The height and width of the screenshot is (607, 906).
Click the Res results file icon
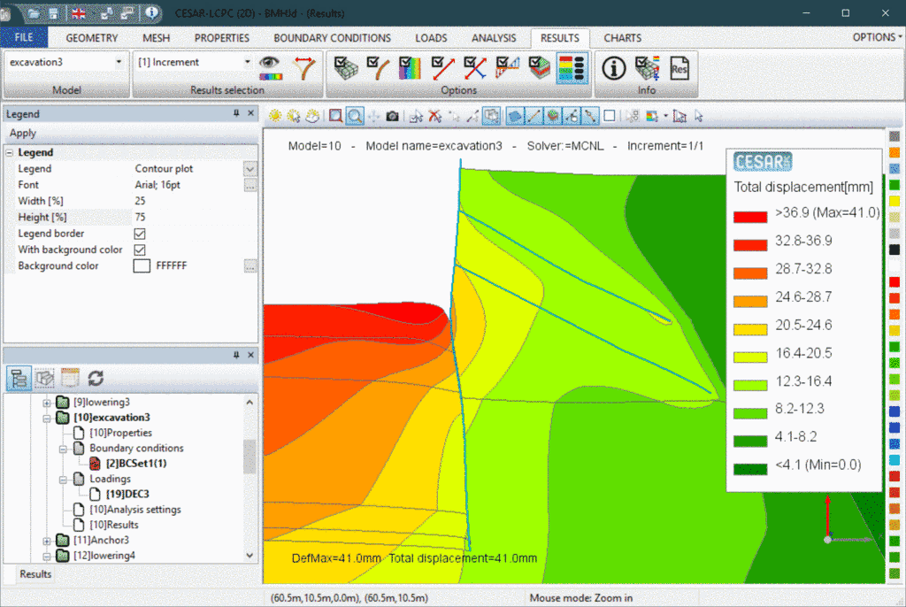click(679, 68)
